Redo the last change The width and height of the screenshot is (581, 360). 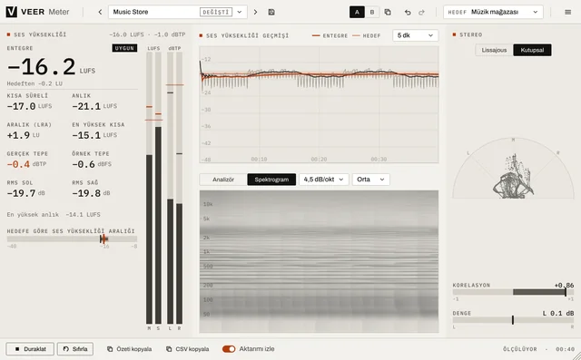click(421, 12)
